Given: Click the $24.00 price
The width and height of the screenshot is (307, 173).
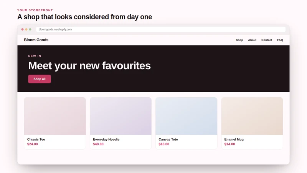Looking at the screenshot, I should click(33, 144).
